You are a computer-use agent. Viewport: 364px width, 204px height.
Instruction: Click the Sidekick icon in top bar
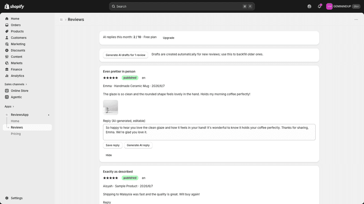point(309,7)
